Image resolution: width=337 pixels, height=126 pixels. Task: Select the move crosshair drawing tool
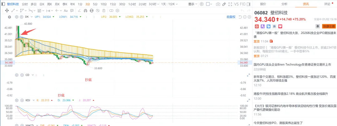tap(7, 10)
